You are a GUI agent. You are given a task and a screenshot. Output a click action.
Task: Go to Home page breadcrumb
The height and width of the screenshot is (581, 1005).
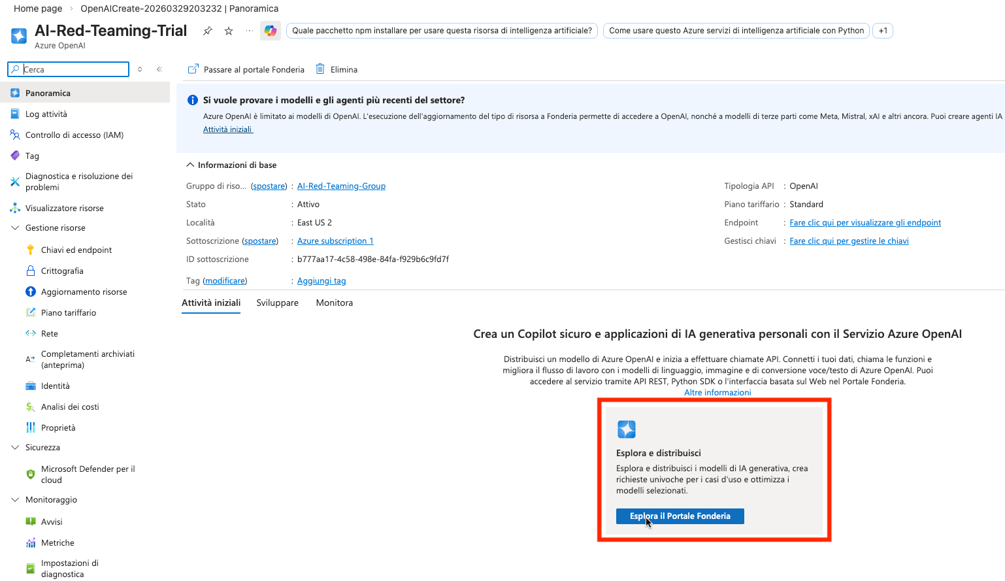(38, 8)
